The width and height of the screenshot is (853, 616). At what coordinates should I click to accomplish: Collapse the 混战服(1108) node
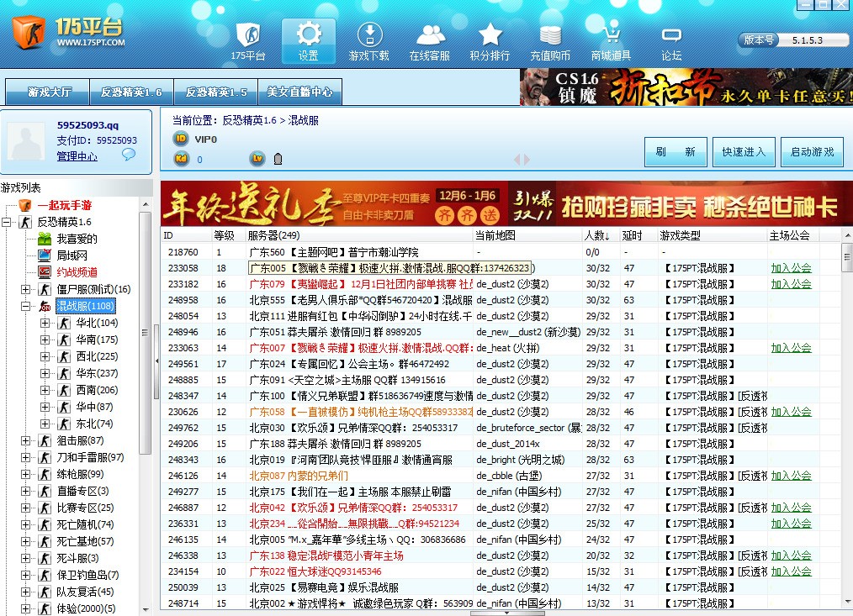25,306
